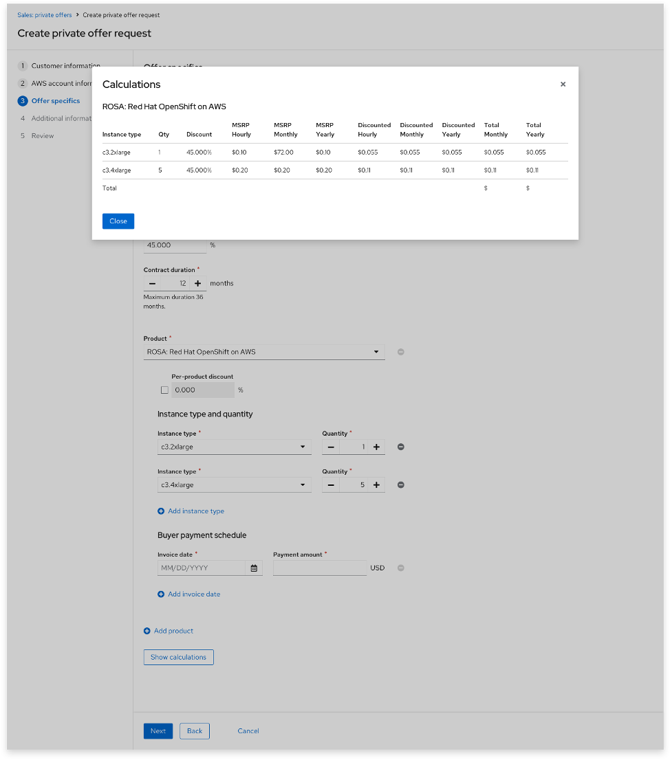
Task: Open the Product dropdown showing ROSA
Action: pyautogui.click(x=264, y=352)
